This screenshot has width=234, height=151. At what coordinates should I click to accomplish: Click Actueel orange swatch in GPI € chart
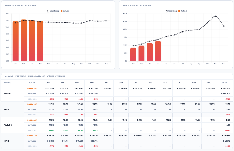coord(179,11)
